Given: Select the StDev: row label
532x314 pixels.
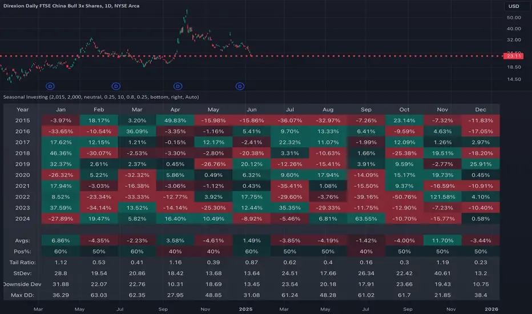Looking at the screenshot, I should point(23,273).
